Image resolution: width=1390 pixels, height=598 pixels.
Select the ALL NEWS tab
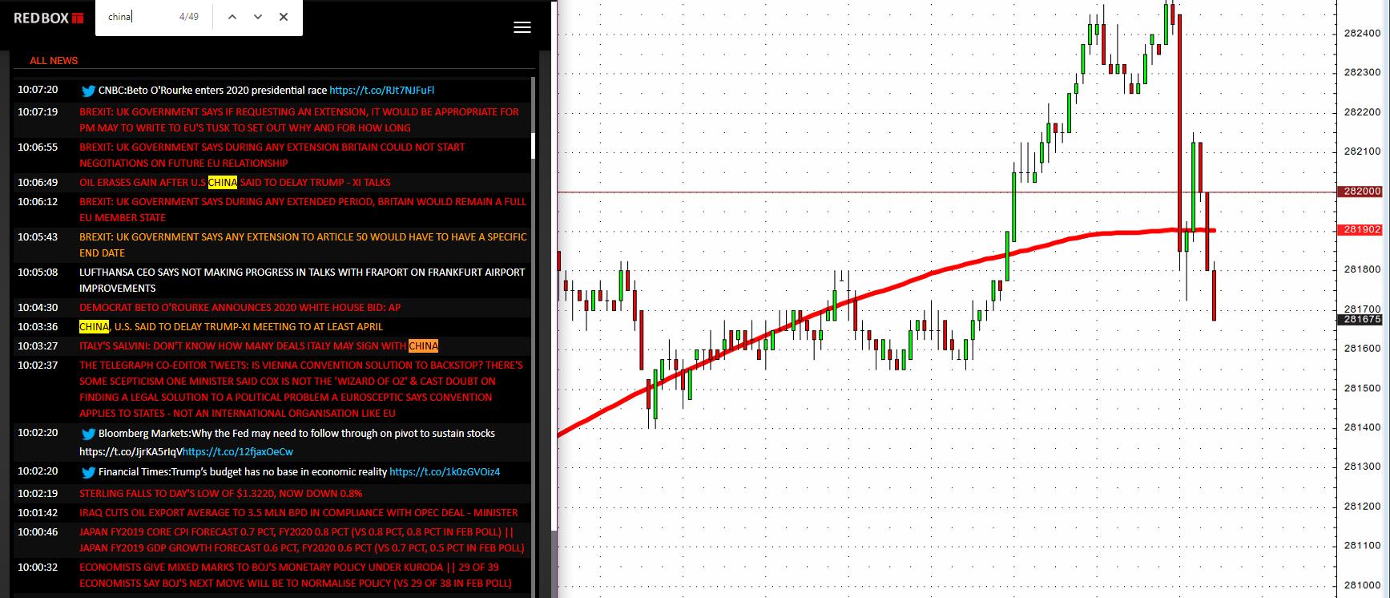(x=54, y=60)
